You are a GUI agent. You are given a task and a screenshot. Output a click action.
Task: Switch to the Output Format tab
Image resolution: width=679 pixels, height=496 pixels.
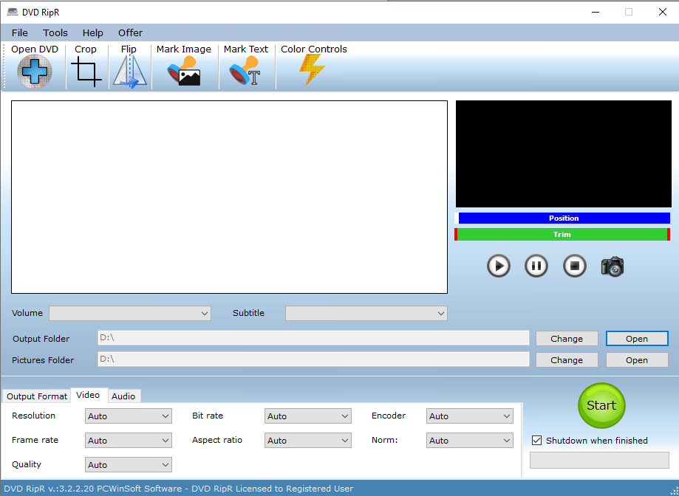pyautogui.click(x=37, y=396)
